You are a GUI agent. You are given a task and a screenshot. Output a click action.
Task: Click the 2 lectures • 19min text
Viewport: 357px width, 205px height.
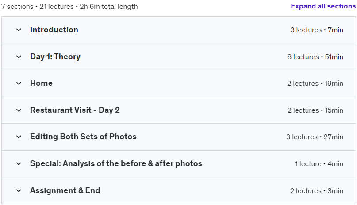coord(315,84)
